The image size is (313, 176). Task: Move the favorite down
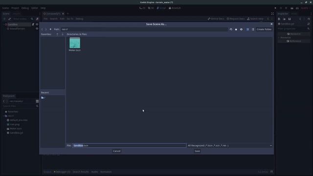[x=63, y=34]
